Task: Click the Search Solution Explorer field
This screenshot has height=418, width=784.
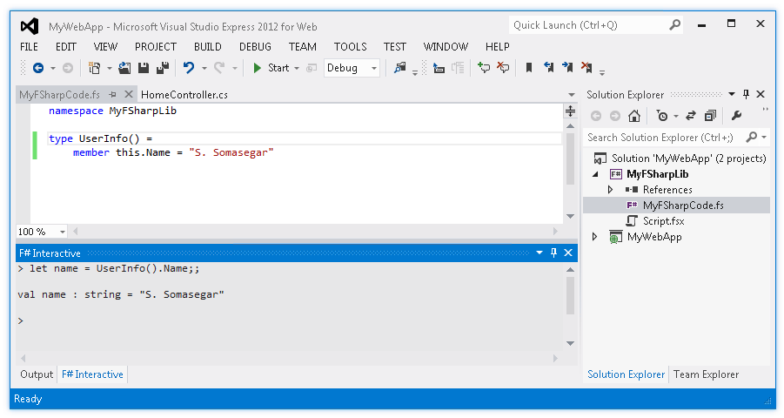Action: tap(661, 138)
